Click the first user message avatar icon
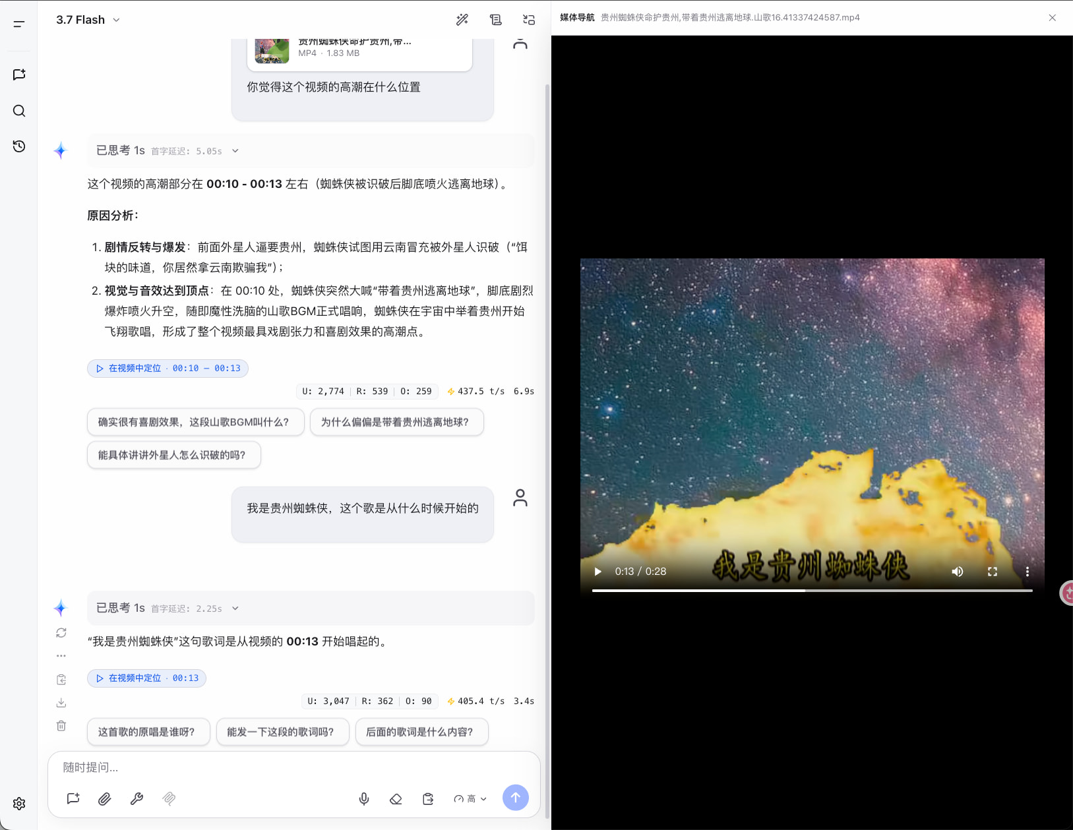This screenshot has height=830, width=1073. point(520,44)
